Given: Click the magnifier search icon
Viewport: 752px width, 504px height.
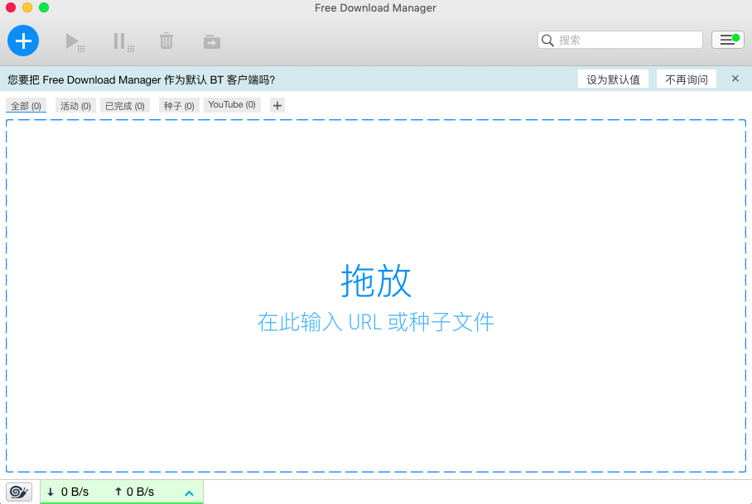Looking at the screenshot, I should click(x=547, y=41).
